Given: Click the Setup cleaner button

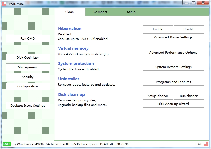Looking at the screenshot, I should (158, 96).
